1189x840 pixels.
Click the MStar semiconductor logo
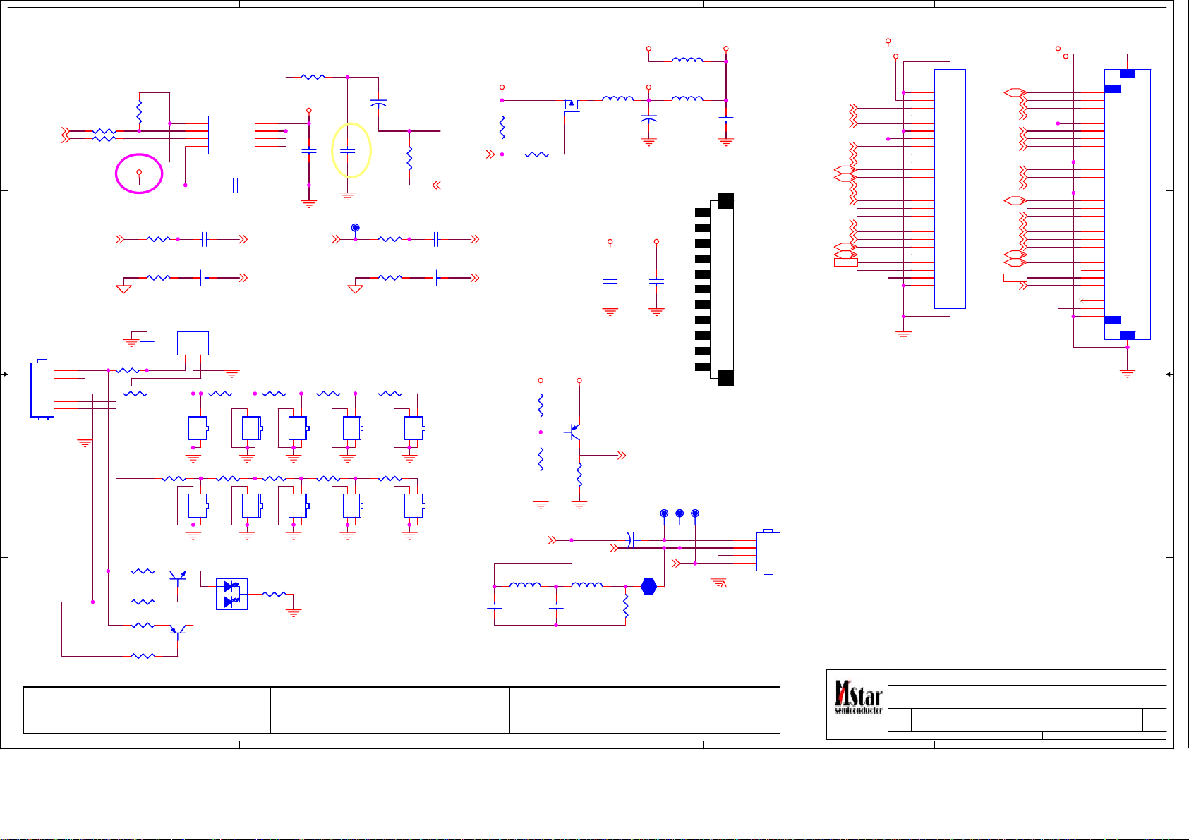[857, 697]
